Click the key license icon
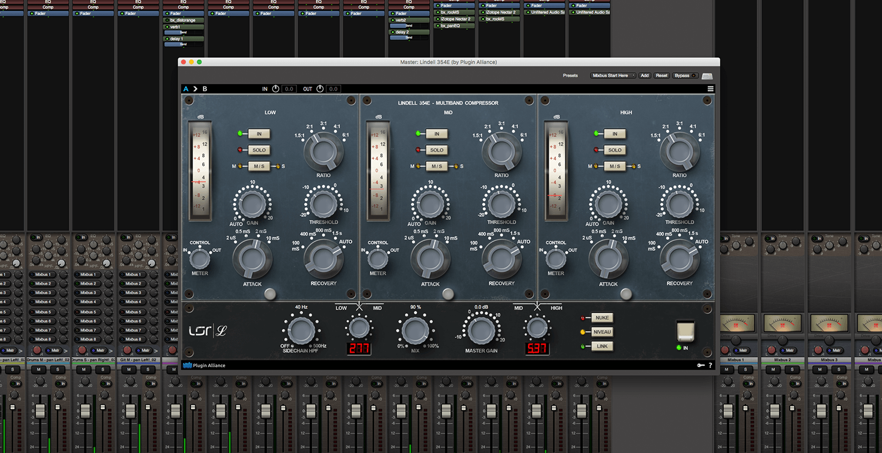The image size is (882, 453). pyautogui.click(x=700, y=365)
